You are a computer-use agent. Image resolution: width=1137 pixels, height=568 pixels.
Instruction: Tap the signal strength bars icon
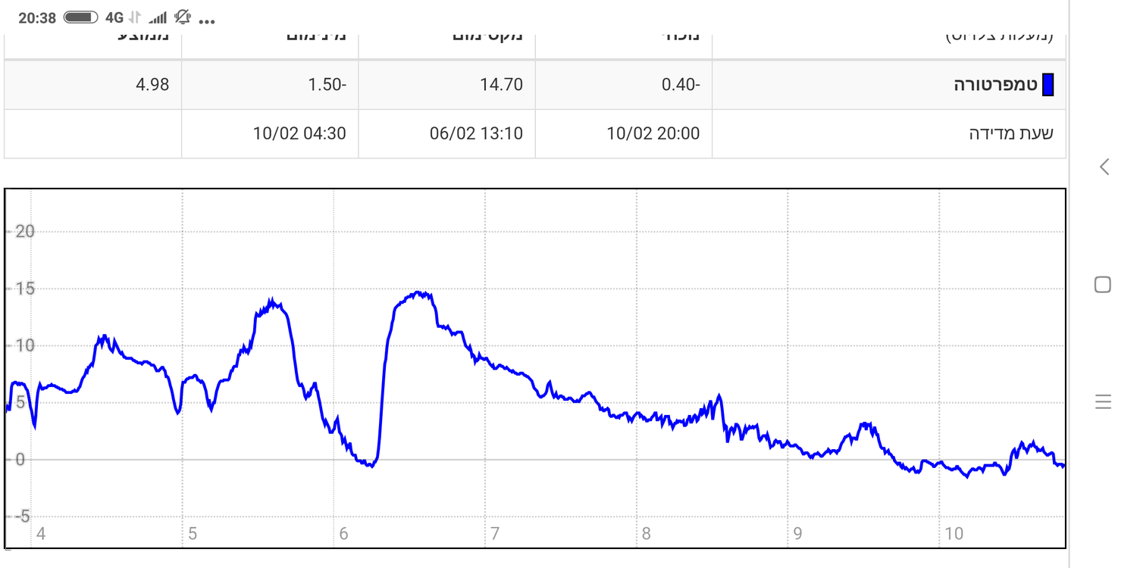[158, 17]
